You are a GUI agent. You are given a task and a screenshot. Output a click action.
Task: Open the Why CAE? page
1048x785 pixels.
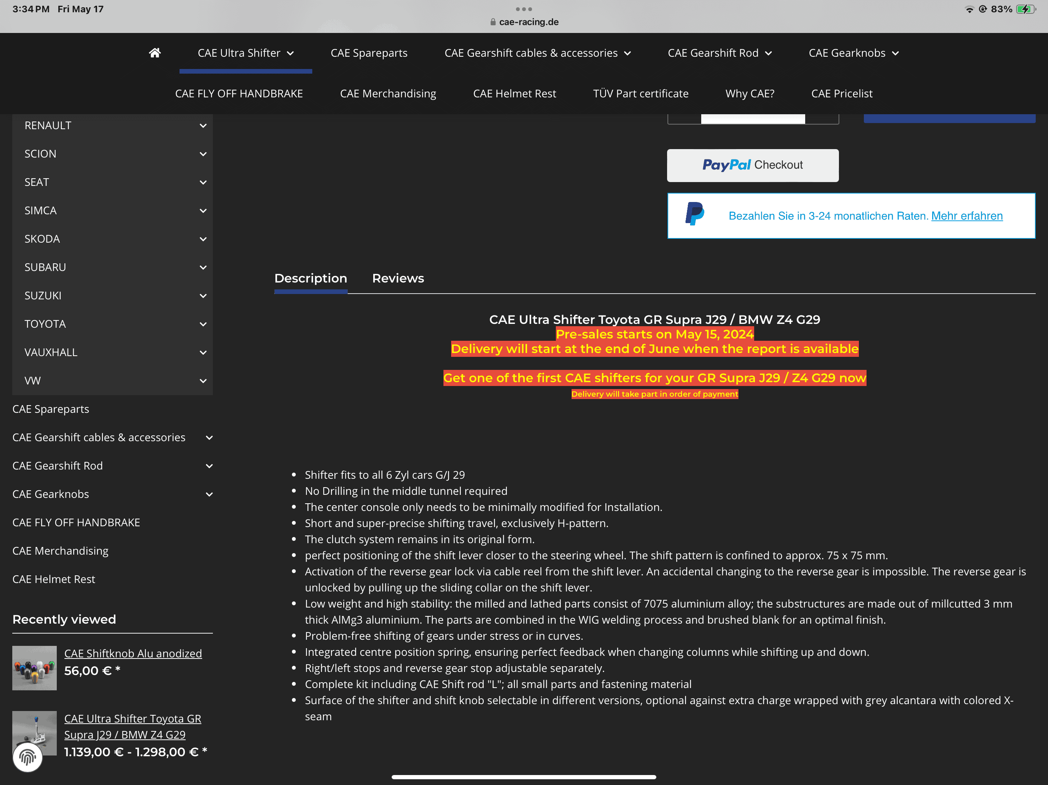coord(750,94)
